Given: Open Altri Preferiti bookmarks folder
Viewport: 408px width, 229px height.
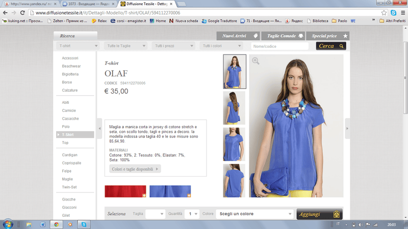Looking at the screenshot, I should click(392, 21).
